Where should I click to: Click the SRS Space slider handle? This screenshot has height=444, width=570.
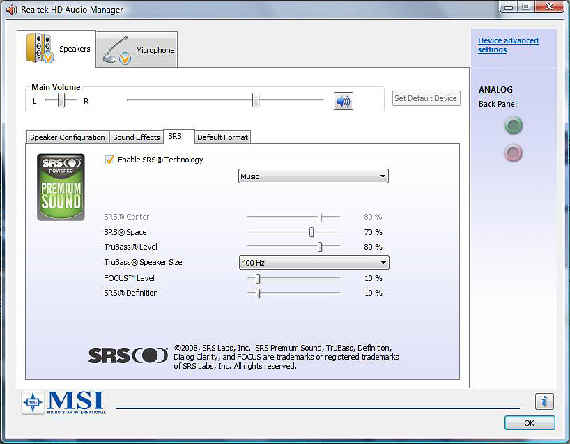(311, 232)
